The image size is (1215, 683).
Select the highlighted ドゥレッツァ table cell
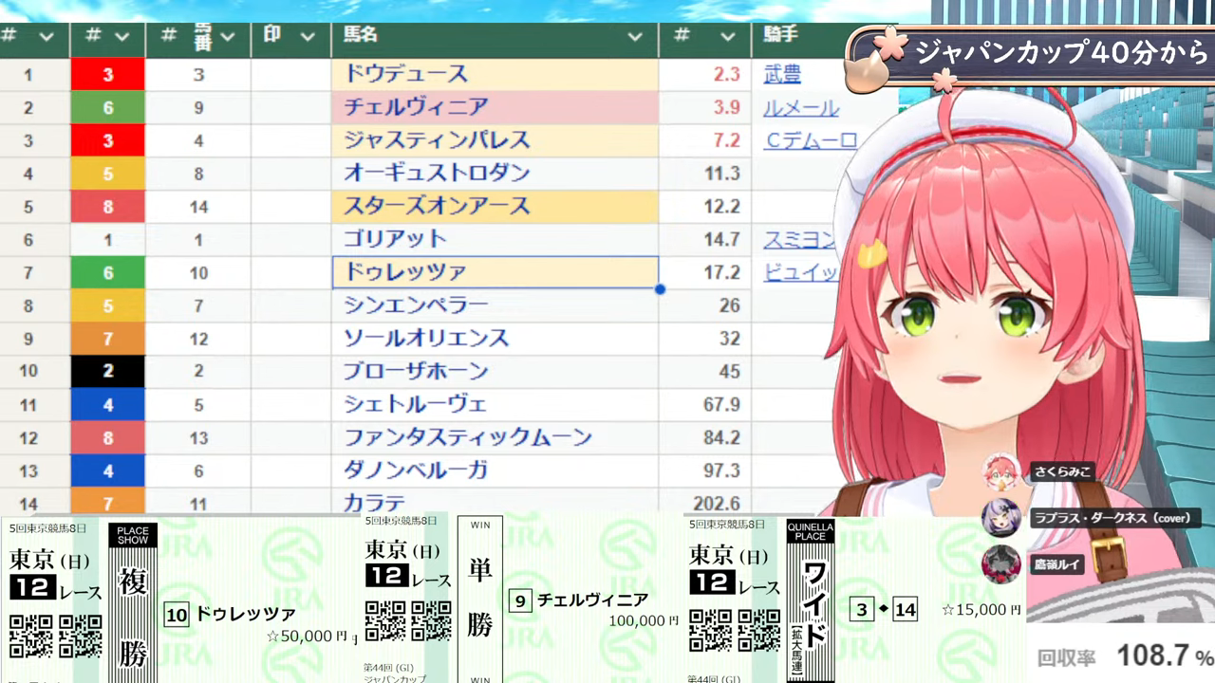[x=495, y=272]
